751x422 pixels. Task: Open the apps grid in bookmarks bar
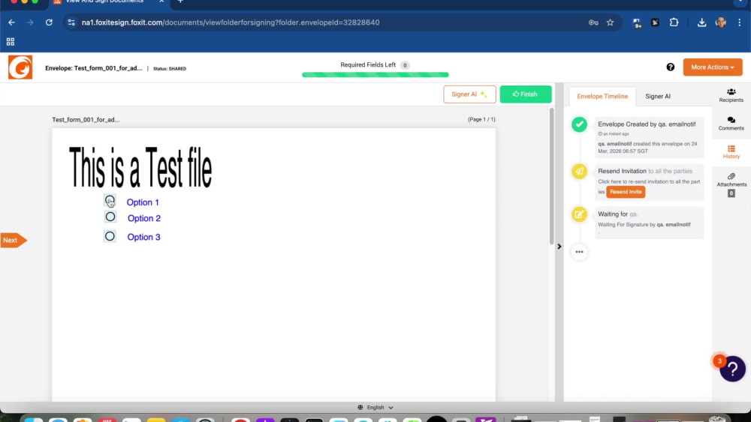pyautogui.click(x=10, y=41)
